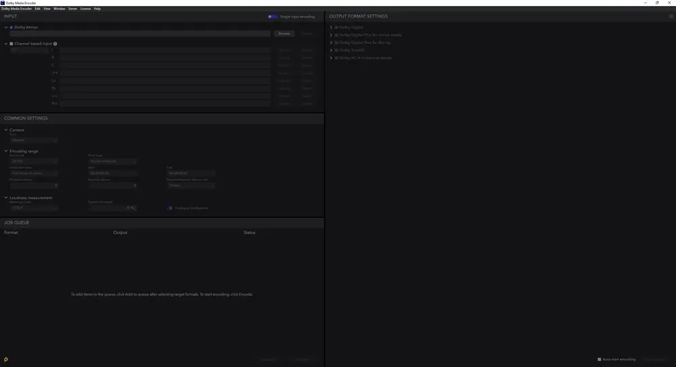The height and width of the screenshot is (367, 676).
Task: Expand the Dolby TrueHD format
Action: (331, 50)
